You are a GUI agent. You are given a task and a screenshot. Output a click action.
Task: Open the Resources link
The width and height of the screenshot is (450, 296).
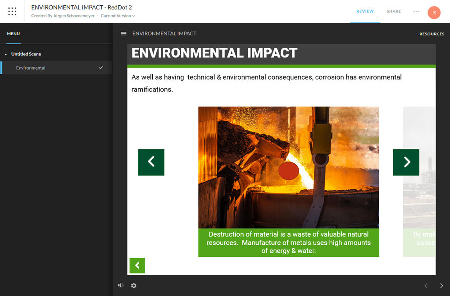point(432,34)
